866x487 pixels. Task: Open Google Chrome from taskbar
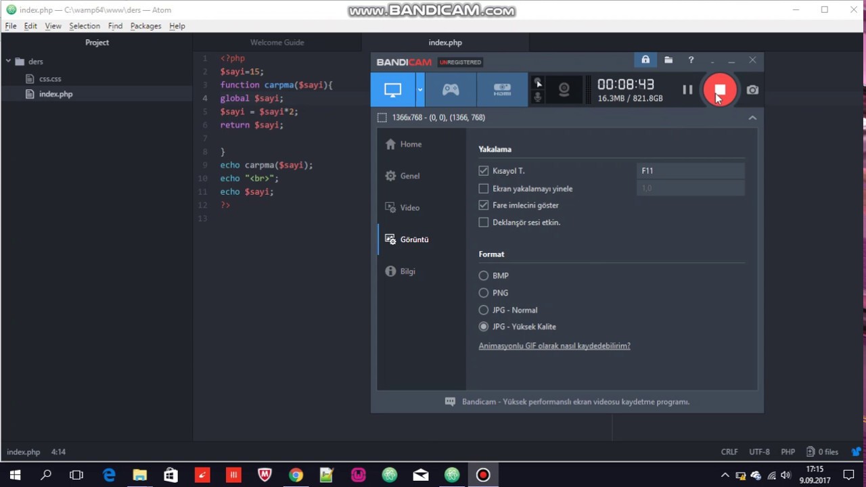(296, 476)
